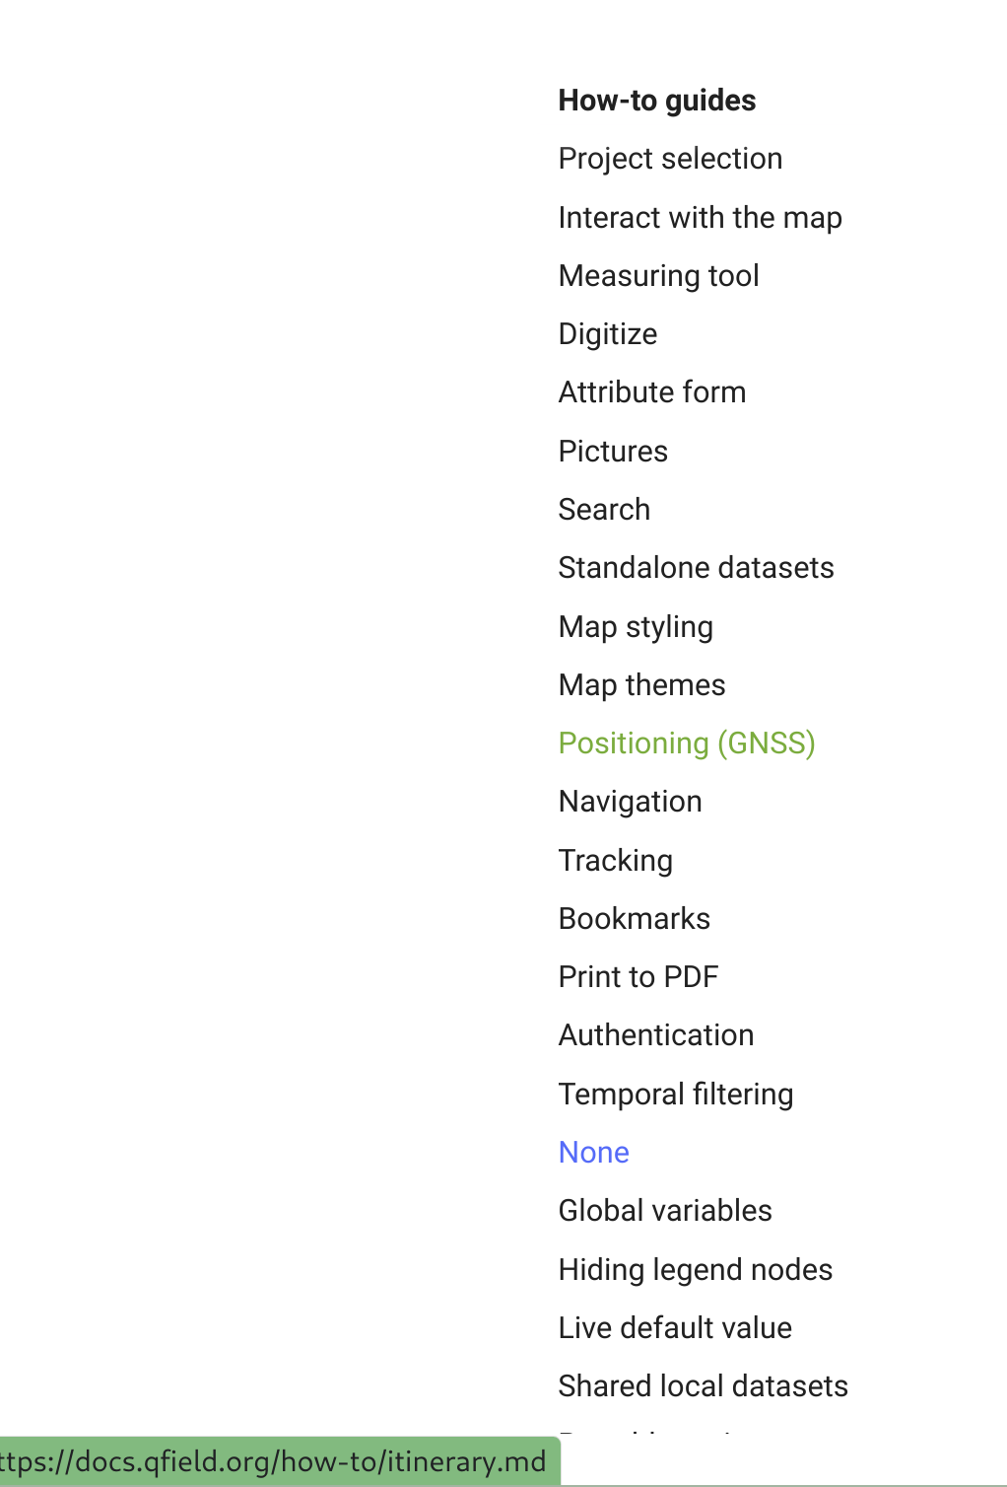1007x1487 pixels.
Task: Open the Navigation documentation
Action: pyautogui.click(x=630, y=802)
